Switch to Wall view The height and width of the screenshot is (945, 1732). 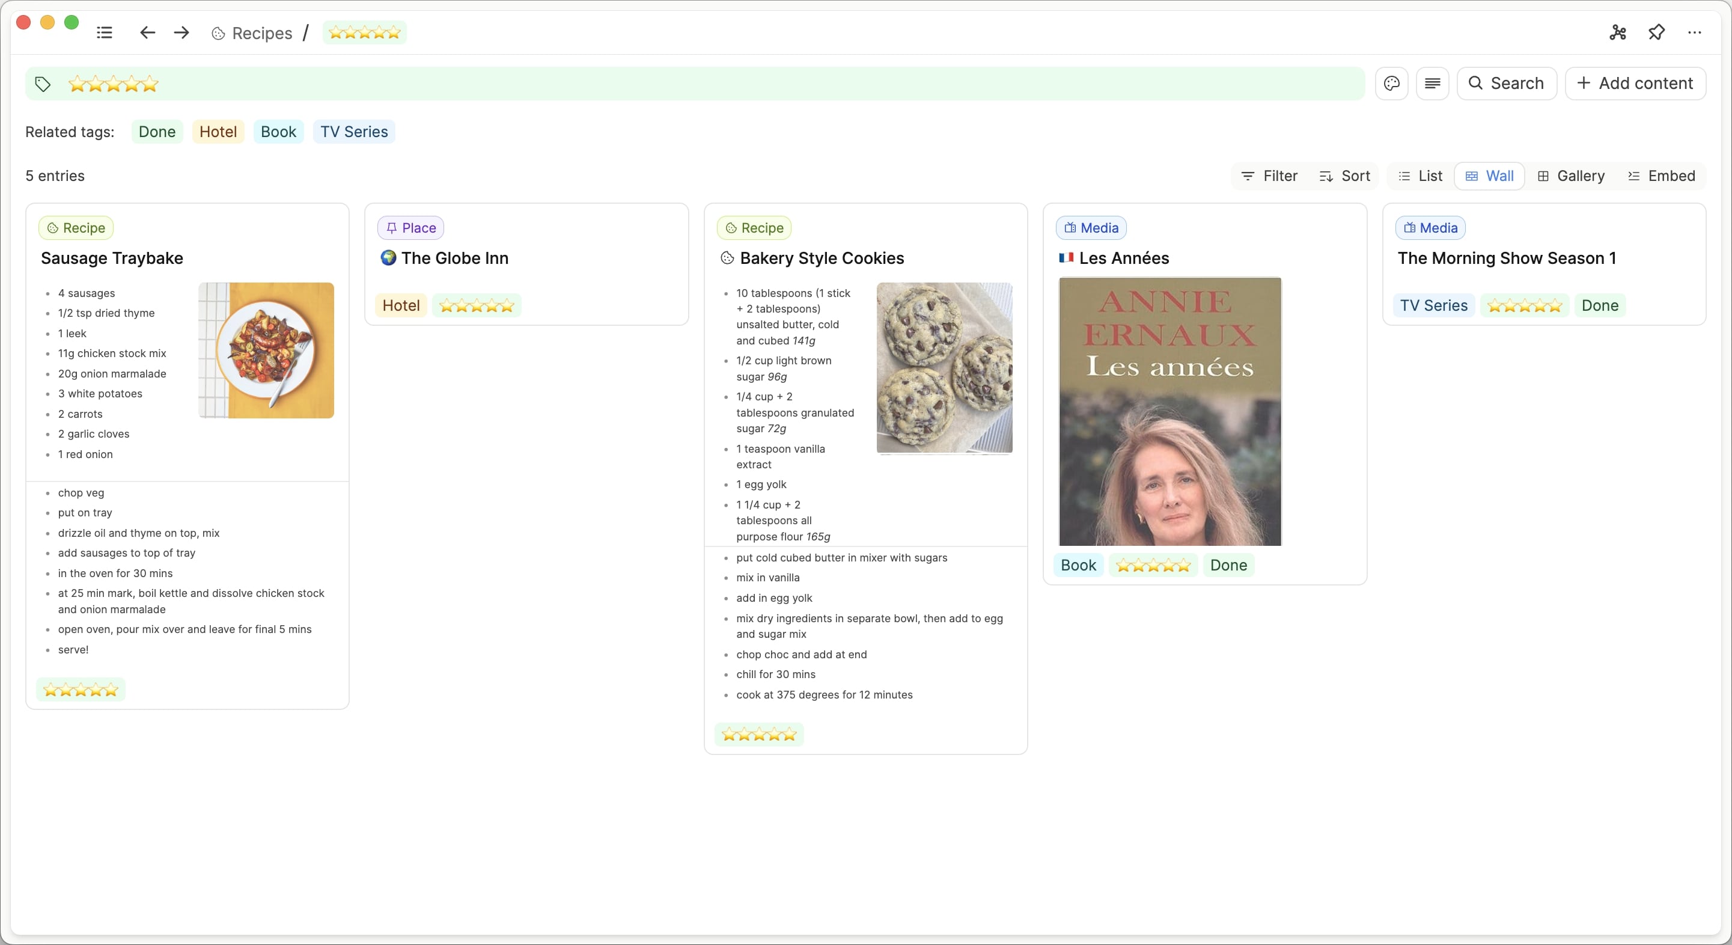[1489, 176]
